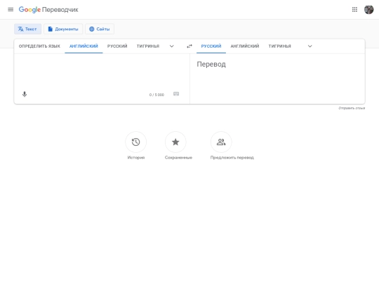This screenshot has width=379, height=284.
Task: Open translation История
Action: 136,142
